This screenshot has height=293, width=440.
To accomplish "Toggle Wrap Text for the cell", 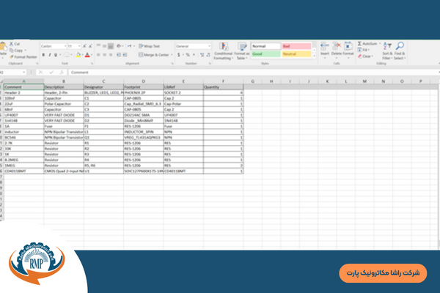I will click(151, 46).
